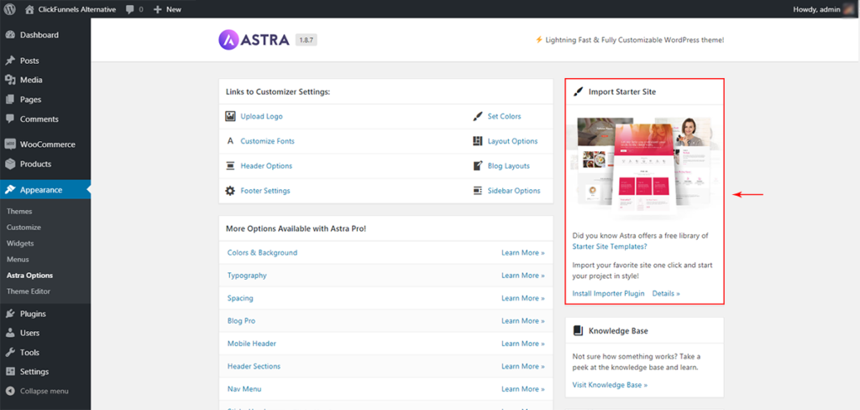Click the Layout Options grid icon
Screen dimensions: 860x410
(478, 141)
